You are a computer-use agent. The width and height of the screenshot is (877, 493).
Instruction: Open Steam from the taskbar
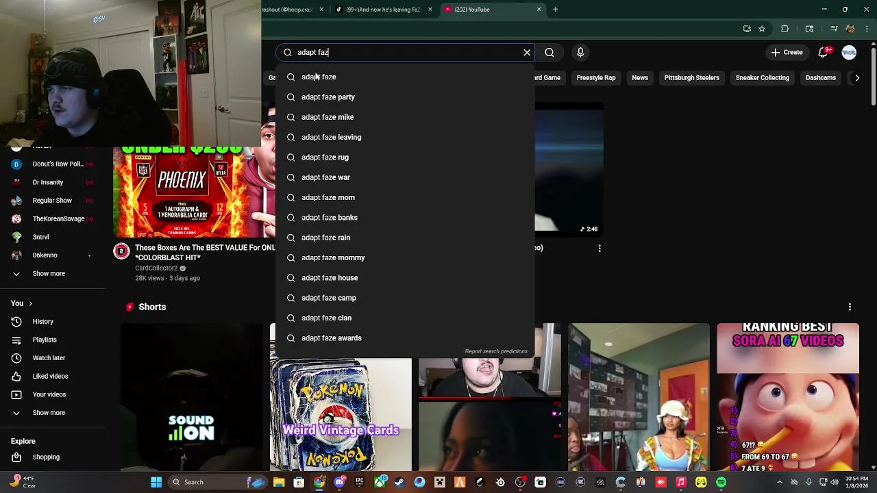tap(399, 482)
